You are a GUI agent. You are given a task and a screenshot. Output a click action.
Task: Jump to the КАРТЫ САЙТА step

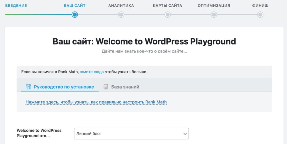pos(168,6)
